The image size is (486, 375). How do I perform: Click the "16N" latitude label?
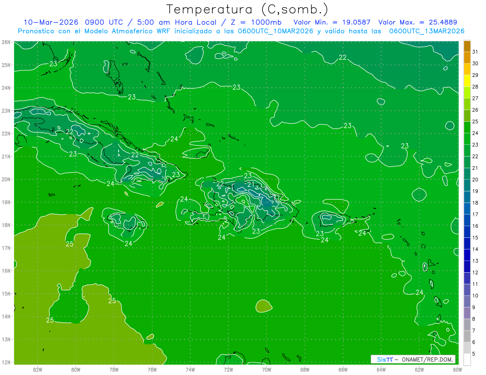6,271
